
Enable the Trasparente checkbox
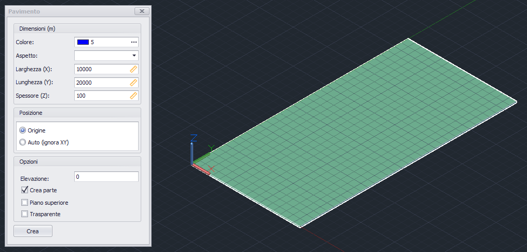click(24, 214)
